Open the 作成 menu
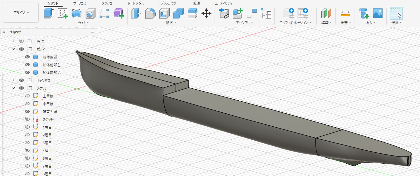 83,23
